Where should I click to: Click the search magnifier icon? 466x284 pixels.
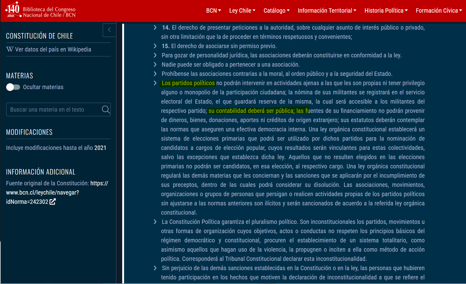[106, 109]
